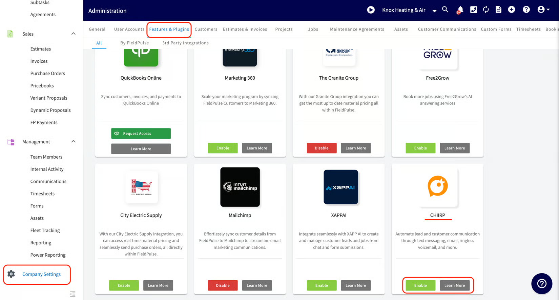The width and height of the screenshot is (559, 300).
Task: Open Agreements in the sidebar
Action: 43,14
